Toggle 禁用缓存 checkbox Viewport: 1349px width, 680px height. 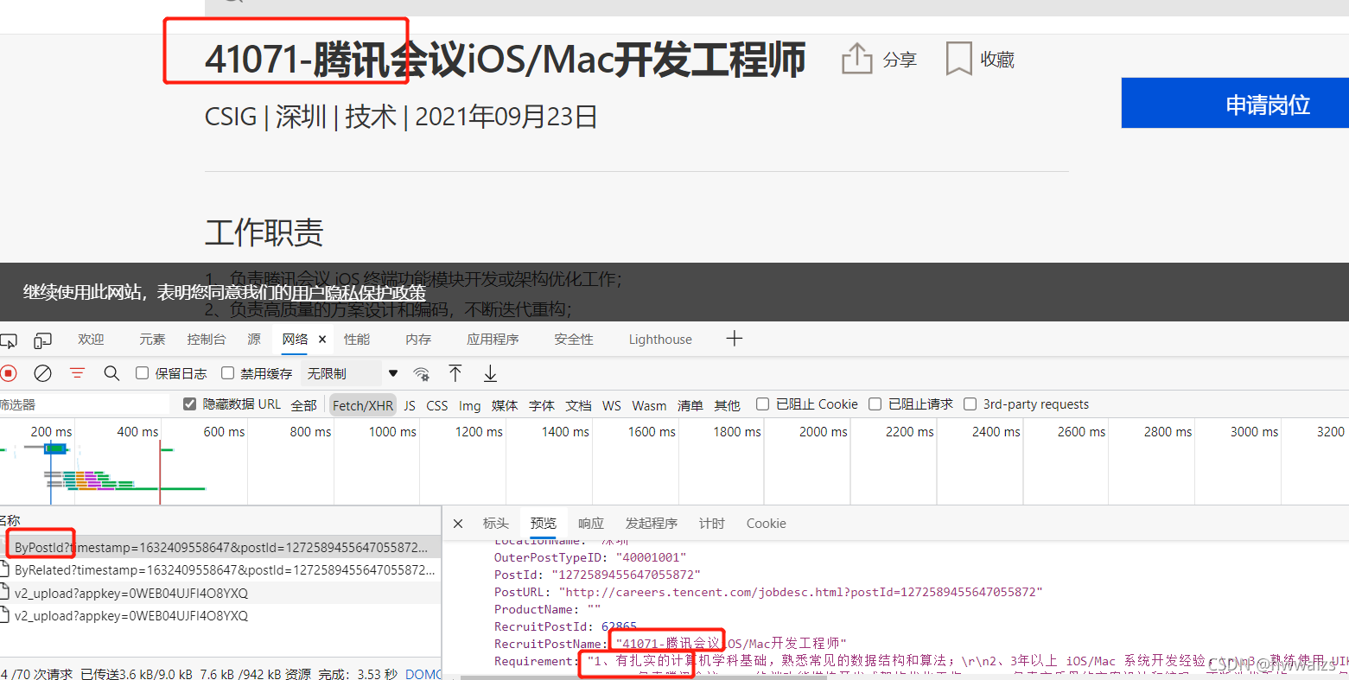pyautogui.click(x=228, y=373)
